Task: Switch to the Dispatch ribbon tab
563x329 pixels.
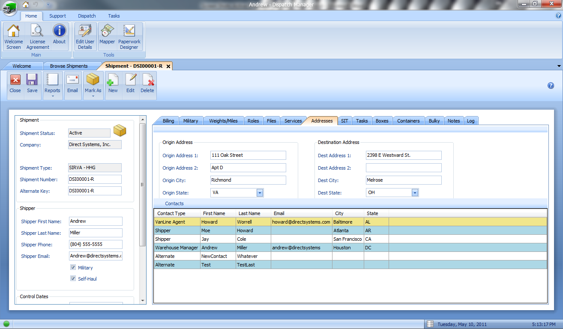Action: click(87, 16)
